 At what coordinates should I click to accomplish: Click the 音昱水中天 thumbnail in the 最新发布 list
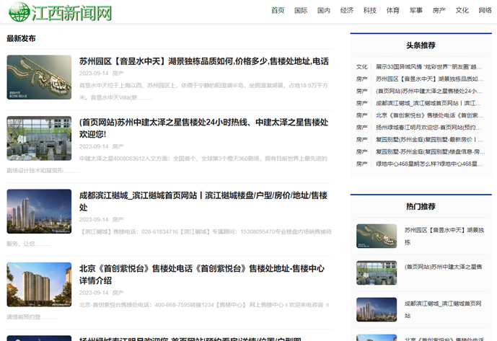click(39, 77)
